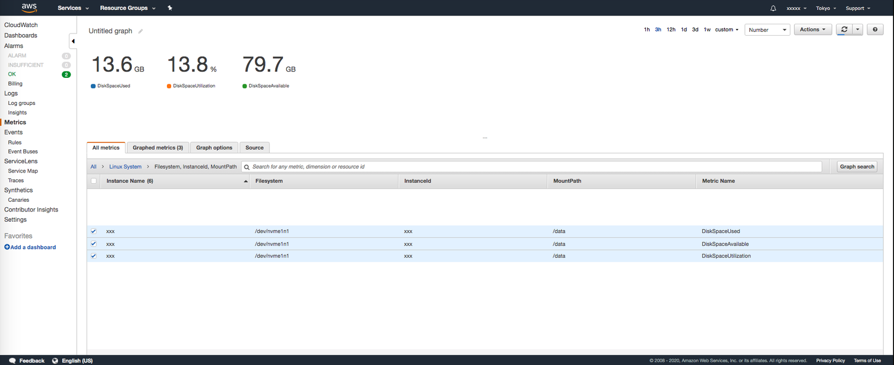Open Rules under Events
894x365 pixels.
point(15,143)
